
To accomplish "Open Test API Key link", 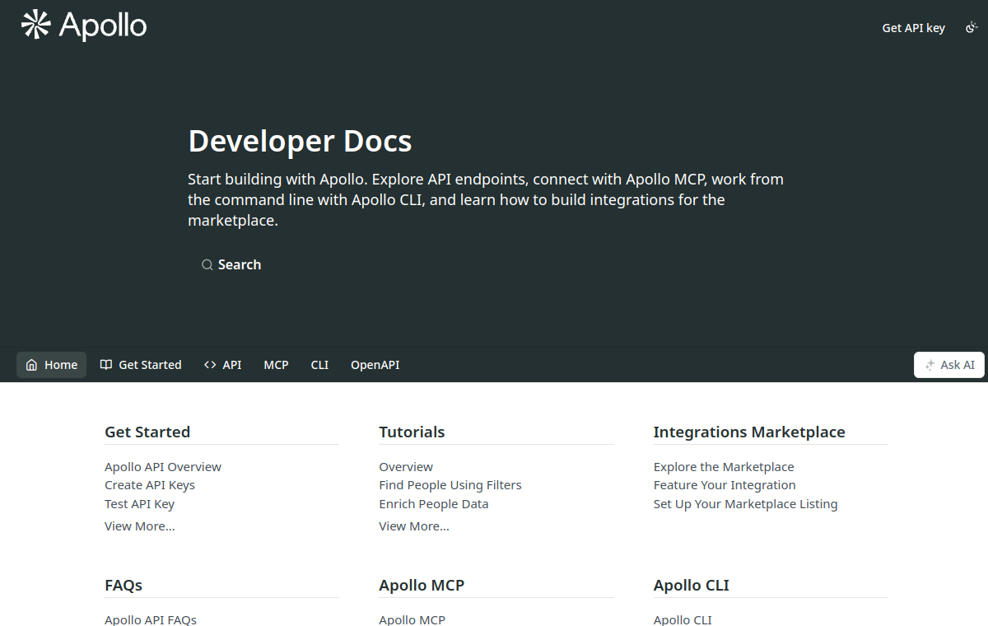I will pos(140,504).
